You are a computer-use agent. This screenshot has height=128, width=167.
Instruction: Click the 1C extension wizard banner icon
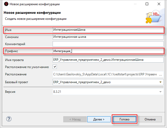(153, 16)
